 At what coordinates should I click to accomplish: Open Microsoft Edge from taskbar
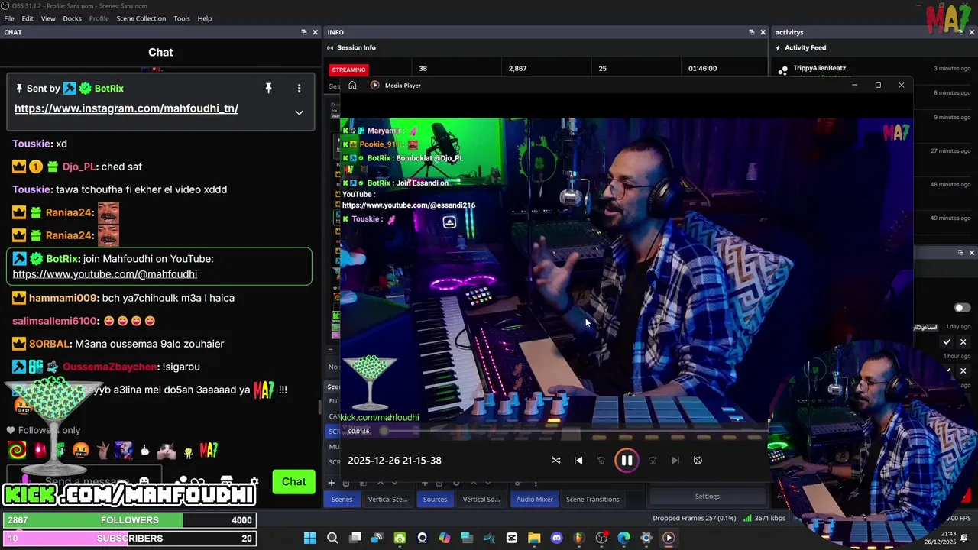click(623, 538)
